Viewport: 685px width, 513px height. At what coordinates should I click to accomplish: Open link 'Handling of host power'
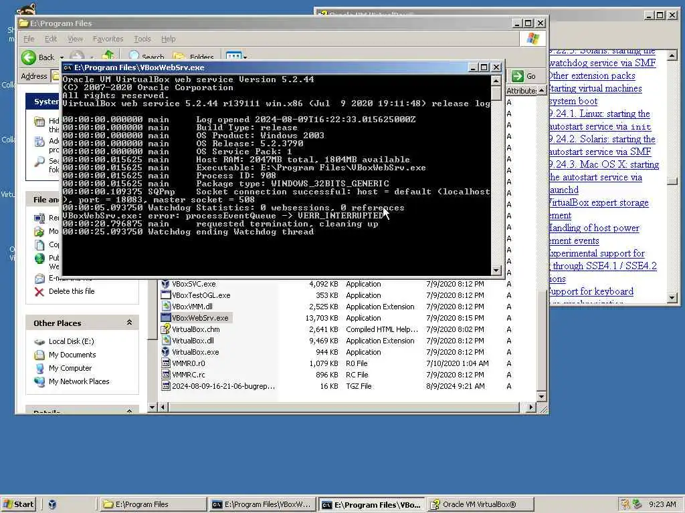(x=594, y=228)
